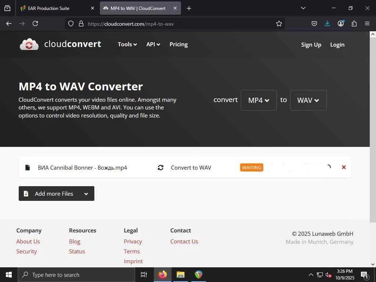Click the browser forward arrow
This screenshot has width=376, height=282.
22,23
